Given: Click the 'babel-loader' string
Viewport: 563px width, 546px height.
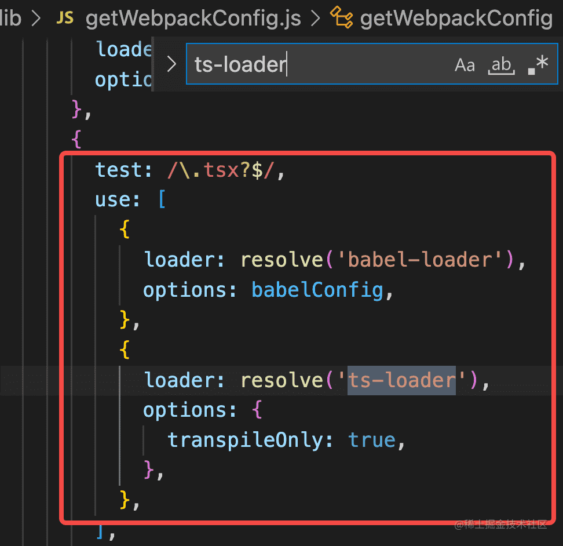Looking at the screenshot, I should [x=419, y=260].
